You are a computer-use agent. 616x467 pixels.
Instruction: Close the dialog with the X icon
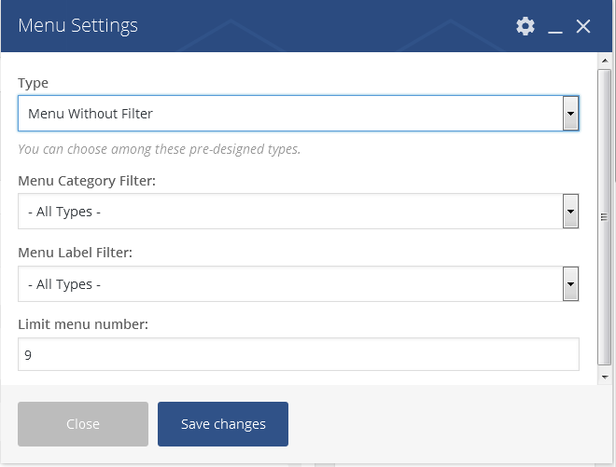click(583, 26)
